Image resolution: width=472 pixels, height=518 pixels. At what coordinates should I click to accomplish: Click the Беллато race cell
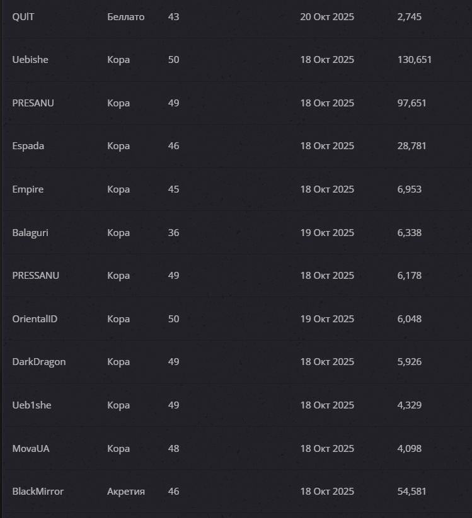tap(125, 17)
